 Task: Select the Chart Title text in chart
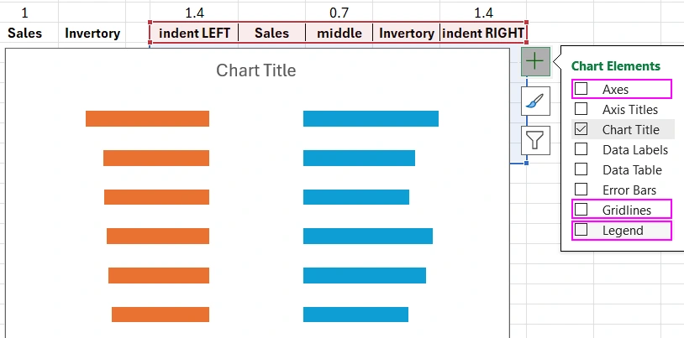256,70
